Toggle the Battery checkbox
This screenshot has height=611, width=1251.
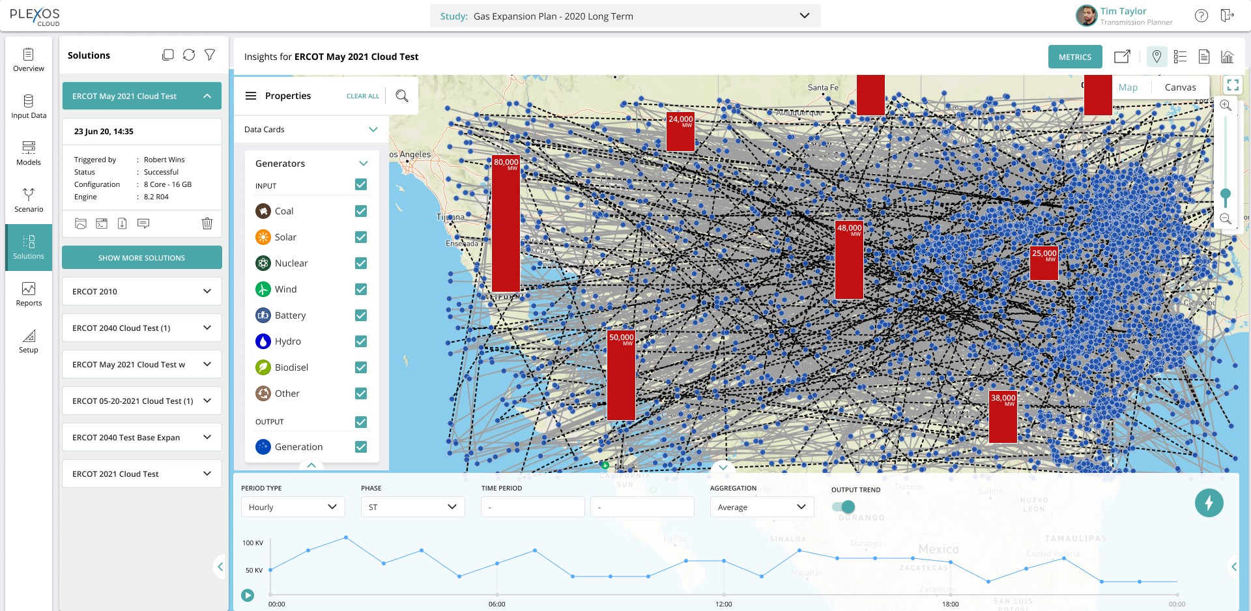(x=361, y=315)
